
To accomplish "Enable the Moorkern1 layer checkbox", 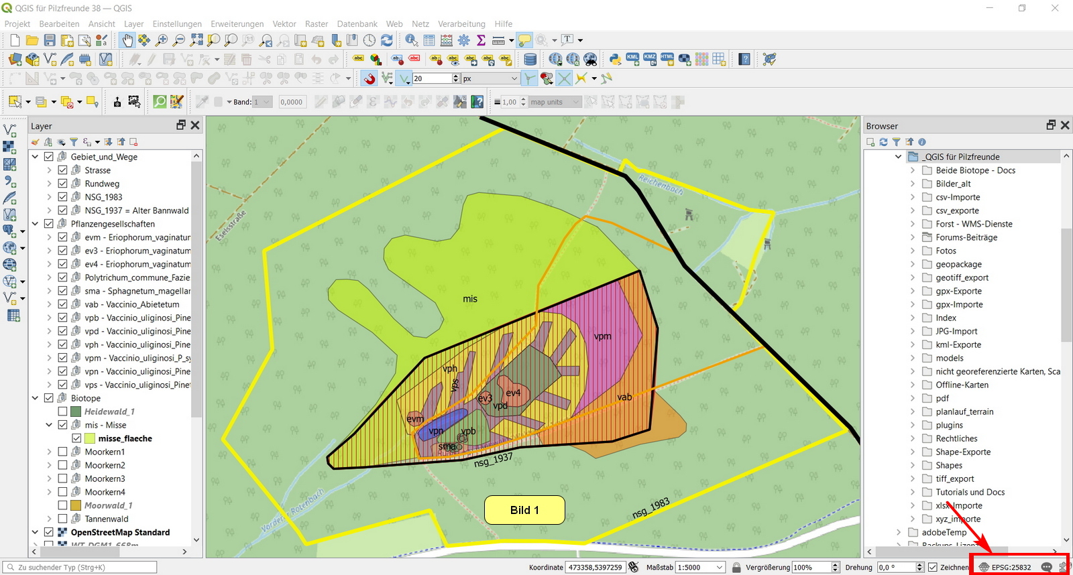I will pyautogui.click(x=62, y=452).
